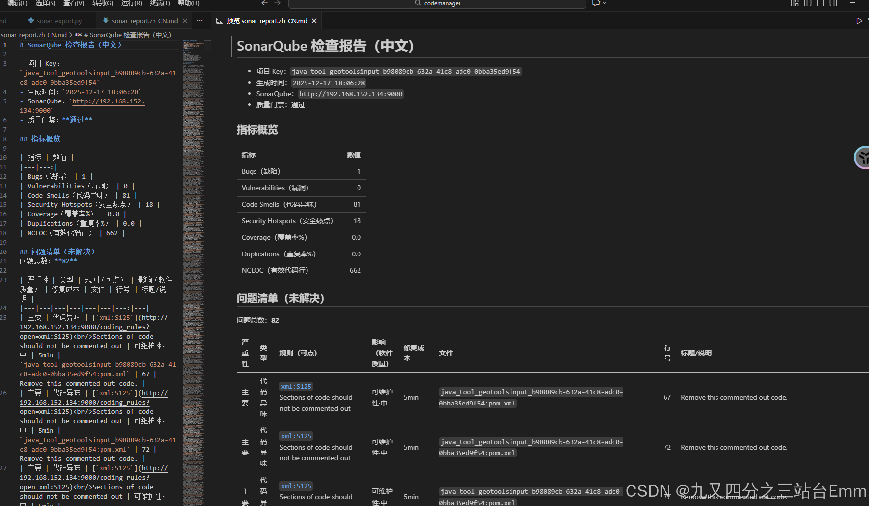The height and width of the screenshot is (506, 869).
Task: Click the first xml:S125 rule link in preview
Action: pyautogui.click(x=296, y=386)
